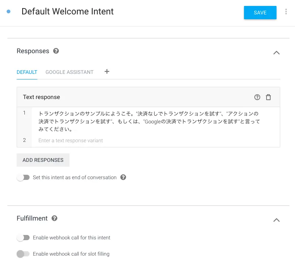Open the Text response help icon
This screenshot has height=266, width=295.
point(257,97)
